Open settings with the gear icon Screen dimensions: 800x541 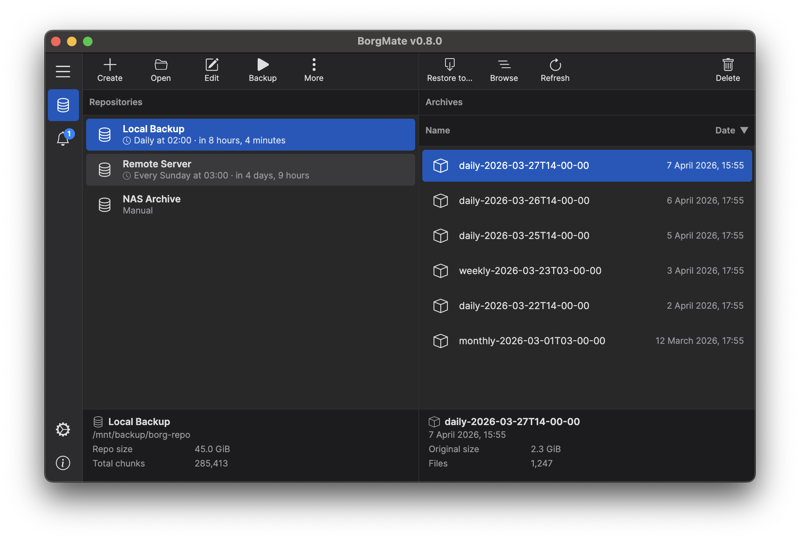[63, 429]
